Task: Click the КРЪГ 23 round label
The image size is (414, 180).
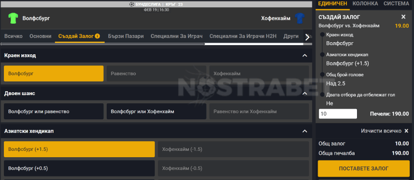Action: click(174, 4)
